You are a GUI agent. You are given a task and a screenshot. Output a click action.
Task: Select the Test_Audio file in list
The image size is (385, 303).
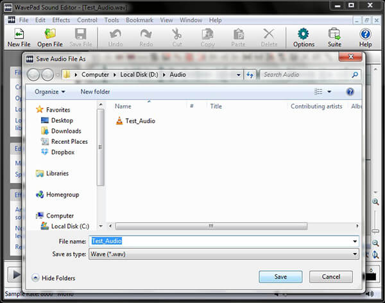tap(139, 121)
